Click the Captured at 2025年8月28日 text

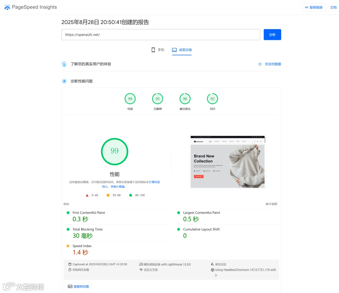[100, 264]
